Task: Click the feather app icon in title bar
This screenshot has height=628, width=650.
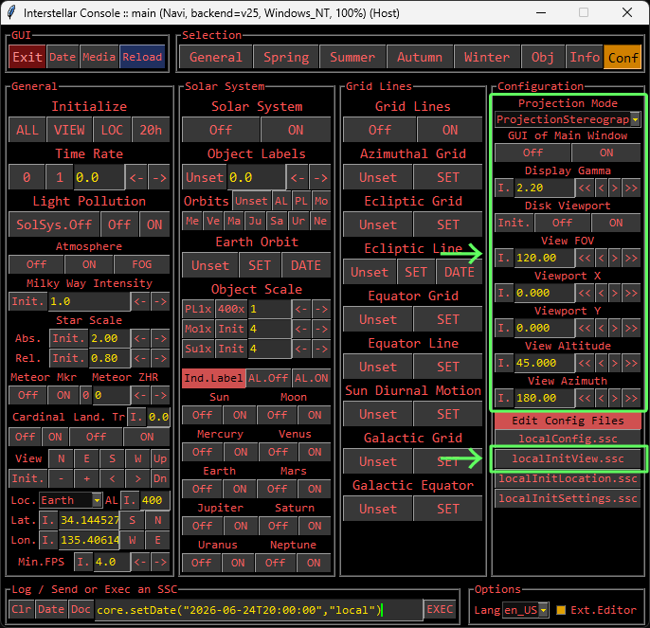Action: [x=11, y=13]
